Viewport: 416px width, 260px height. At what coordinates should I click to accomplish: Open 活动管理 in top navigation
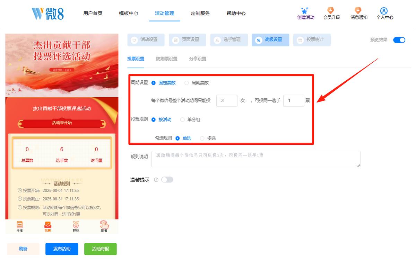[x=165, y=14]
